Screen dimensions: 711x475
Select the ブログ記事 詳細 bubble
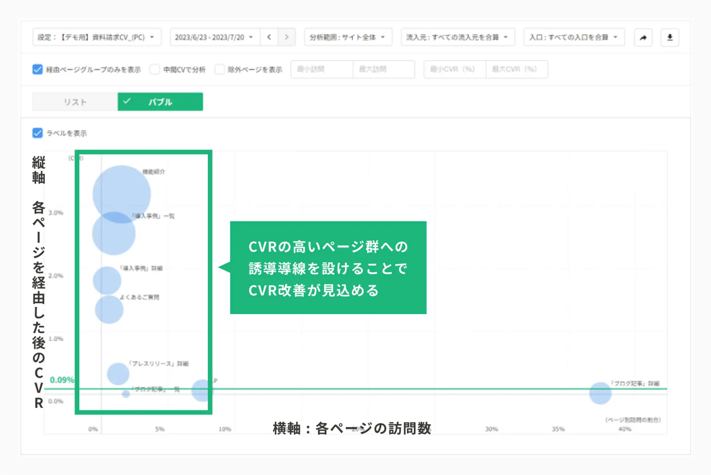point(600,393)
